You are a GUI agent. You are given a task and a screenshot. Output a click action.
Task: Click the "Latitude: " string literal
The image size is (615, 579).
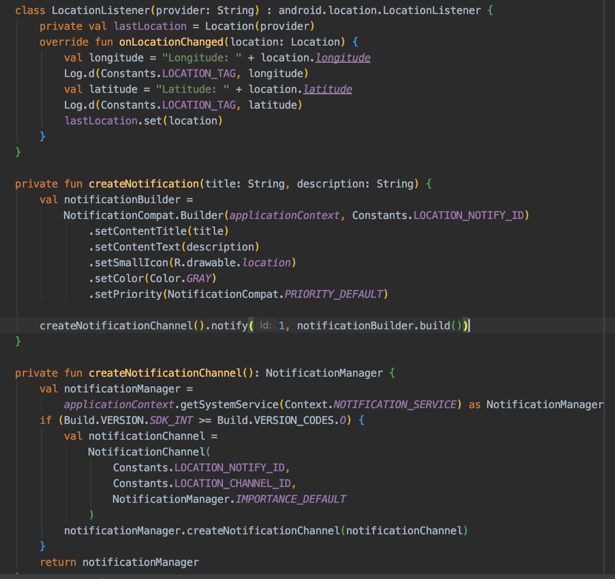(193, 89)
